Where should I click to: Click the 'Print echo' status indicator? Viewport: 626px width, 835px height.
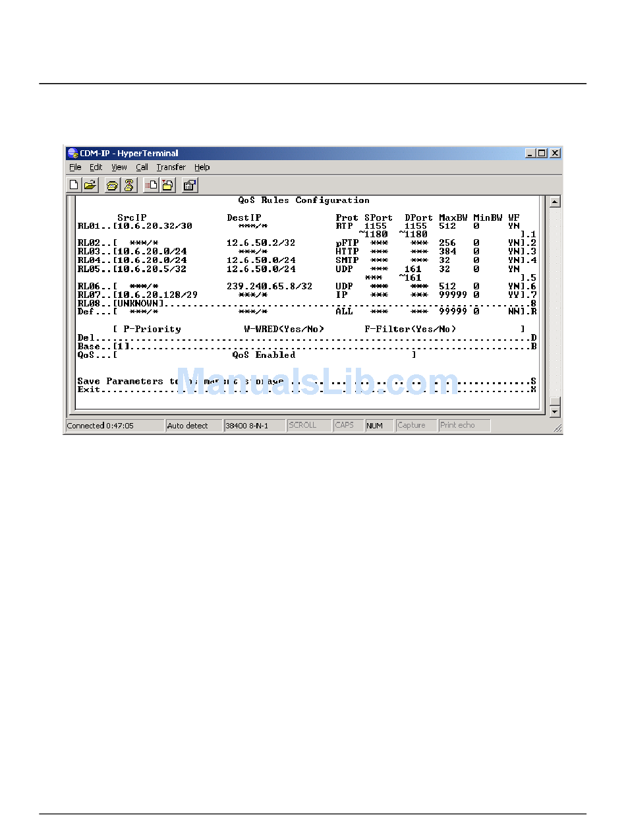coord(465,426)
